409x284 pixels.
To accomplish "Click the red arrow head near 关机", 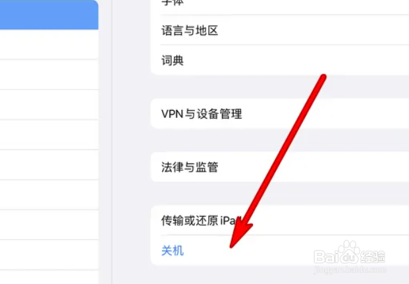I will pyautogui.click(x=238, y=235).
